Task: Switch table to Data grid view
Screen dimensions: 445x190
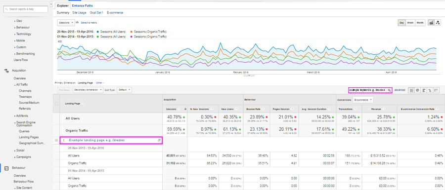Action: (411, 90)
